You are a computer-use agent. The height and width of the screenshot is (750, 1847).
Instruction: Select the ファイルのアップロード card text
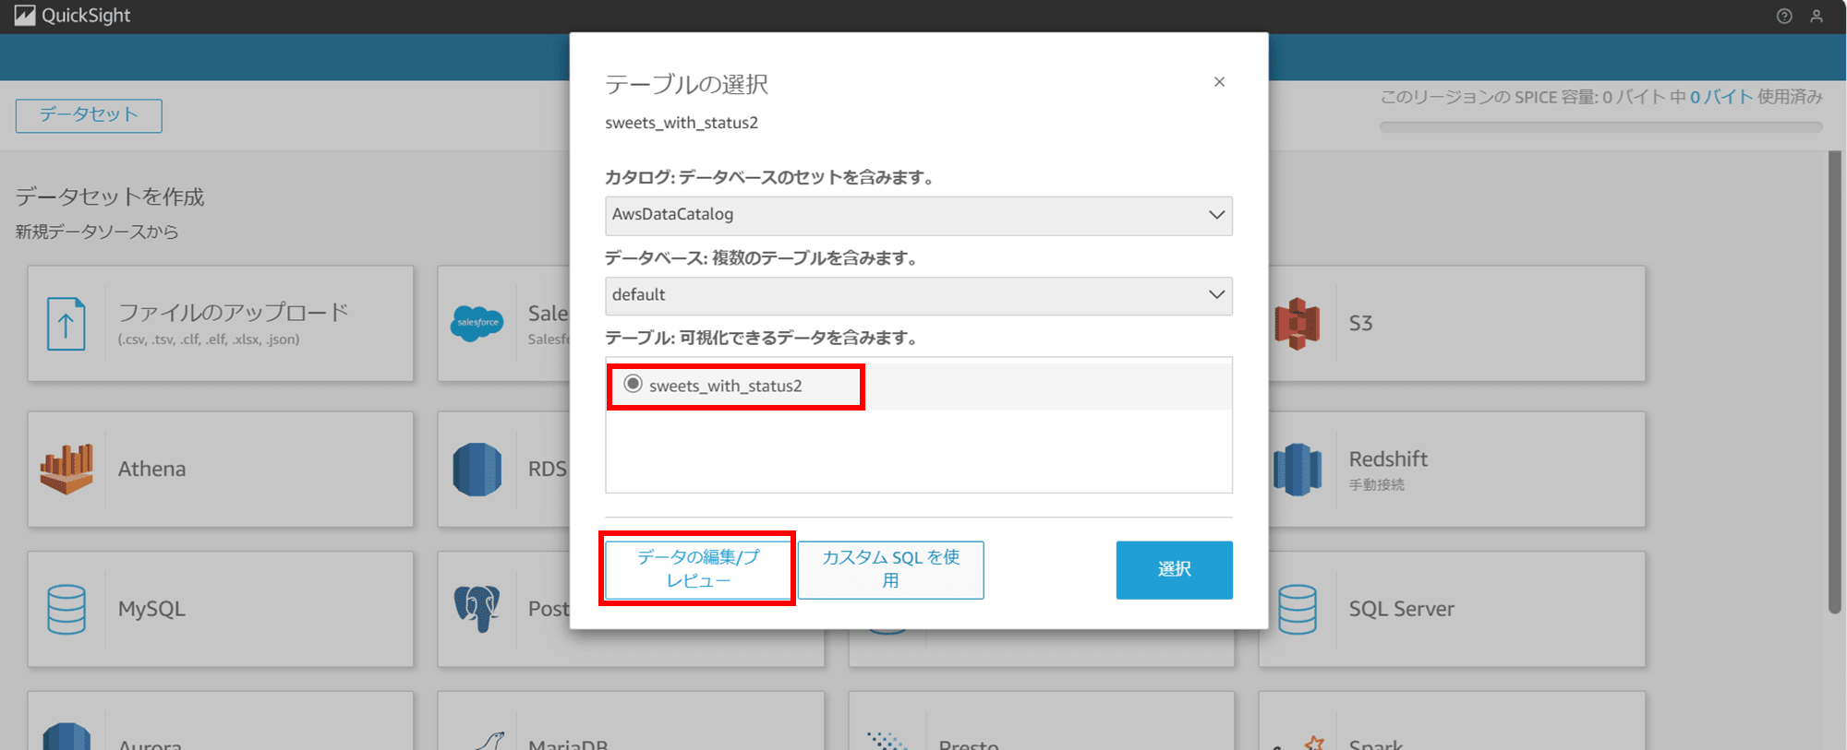234,313
